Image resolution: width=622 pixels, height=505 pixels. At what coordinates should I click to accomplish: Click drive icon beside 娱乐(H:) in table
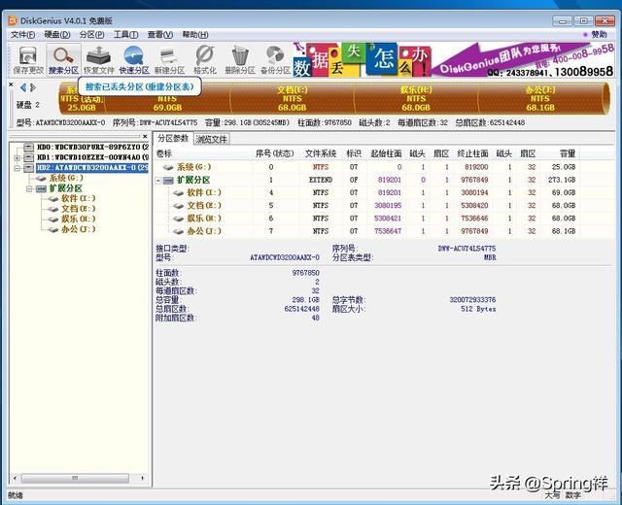click(x=179, y=219)
